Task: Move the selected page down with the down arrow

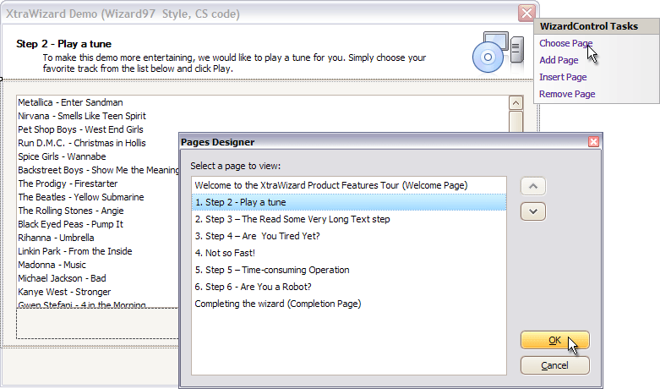Action: 533,211
